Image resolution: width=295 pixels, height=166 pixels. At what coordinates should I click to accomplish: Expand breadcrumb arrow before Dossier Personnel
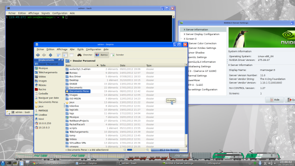71,61
